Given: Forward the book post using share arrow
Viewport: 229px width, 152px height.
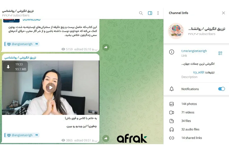Looking at the screenshot, I should 106,47.
